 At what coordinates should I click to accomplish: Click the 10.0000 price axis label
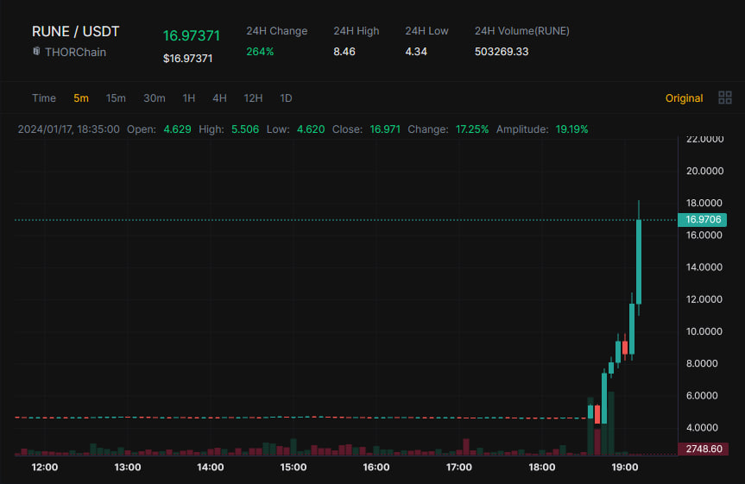704,331
